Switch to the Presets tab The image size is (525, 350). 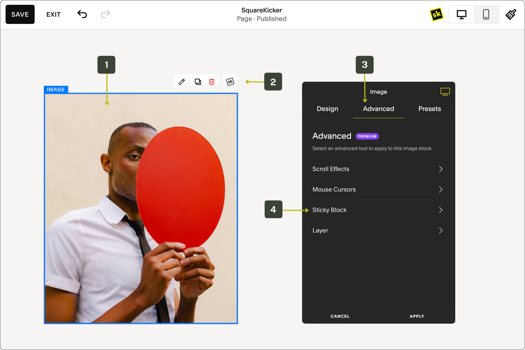pos(428,109)
